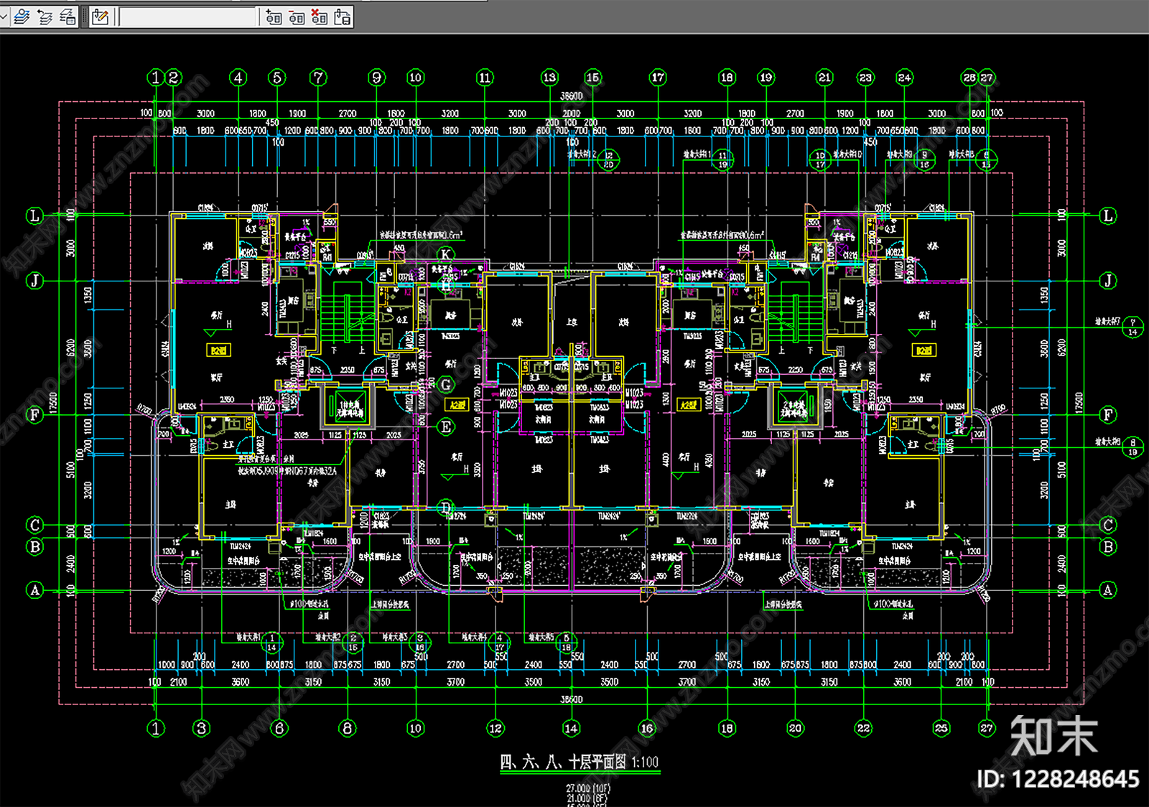Select the interior grid axis bubble E

tap(446, 427)
